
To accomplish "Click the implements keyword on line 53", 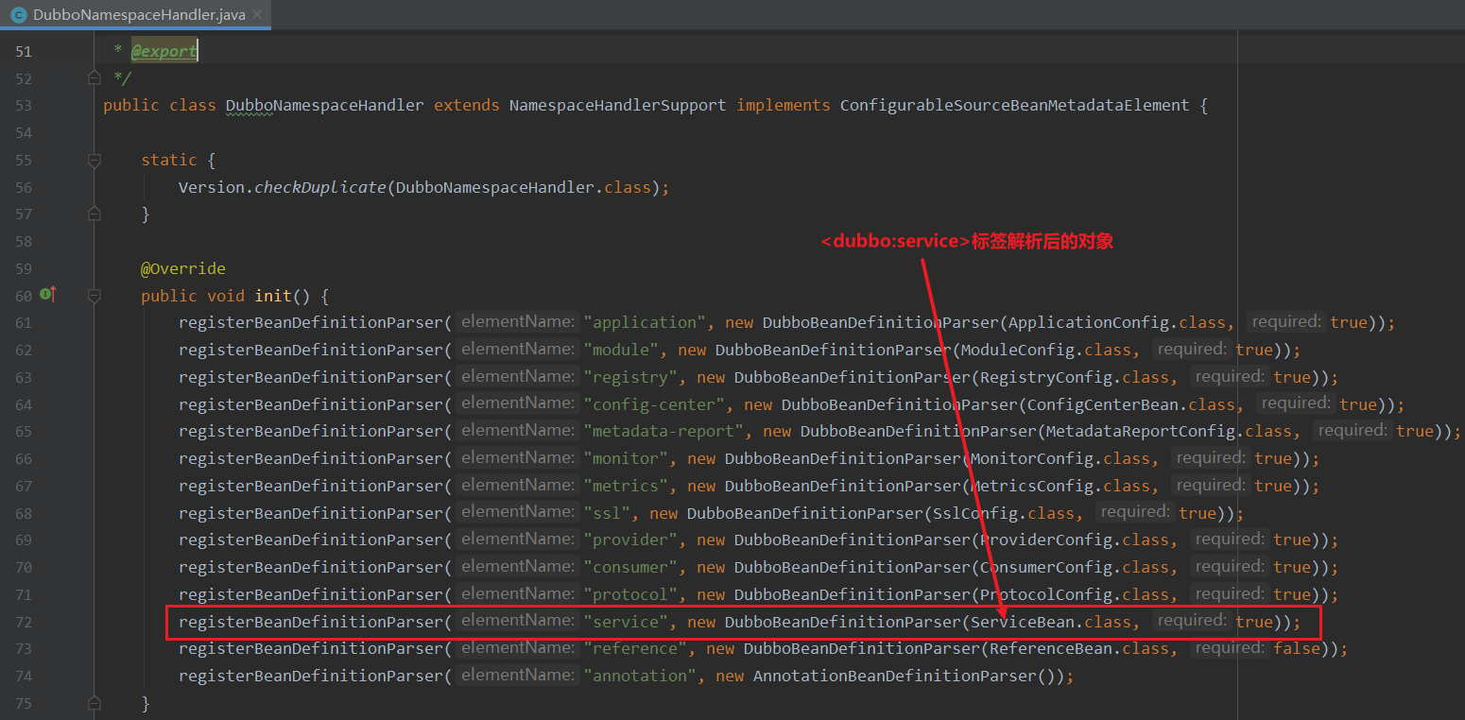I will [784, 106].
